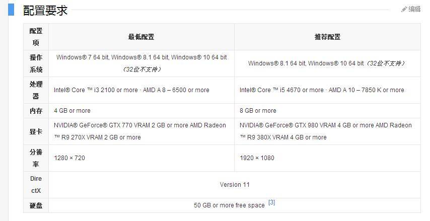This screenshot has height=221, width=430.
Task: Click the 处理器 row label
Action: tap(36, 90)
